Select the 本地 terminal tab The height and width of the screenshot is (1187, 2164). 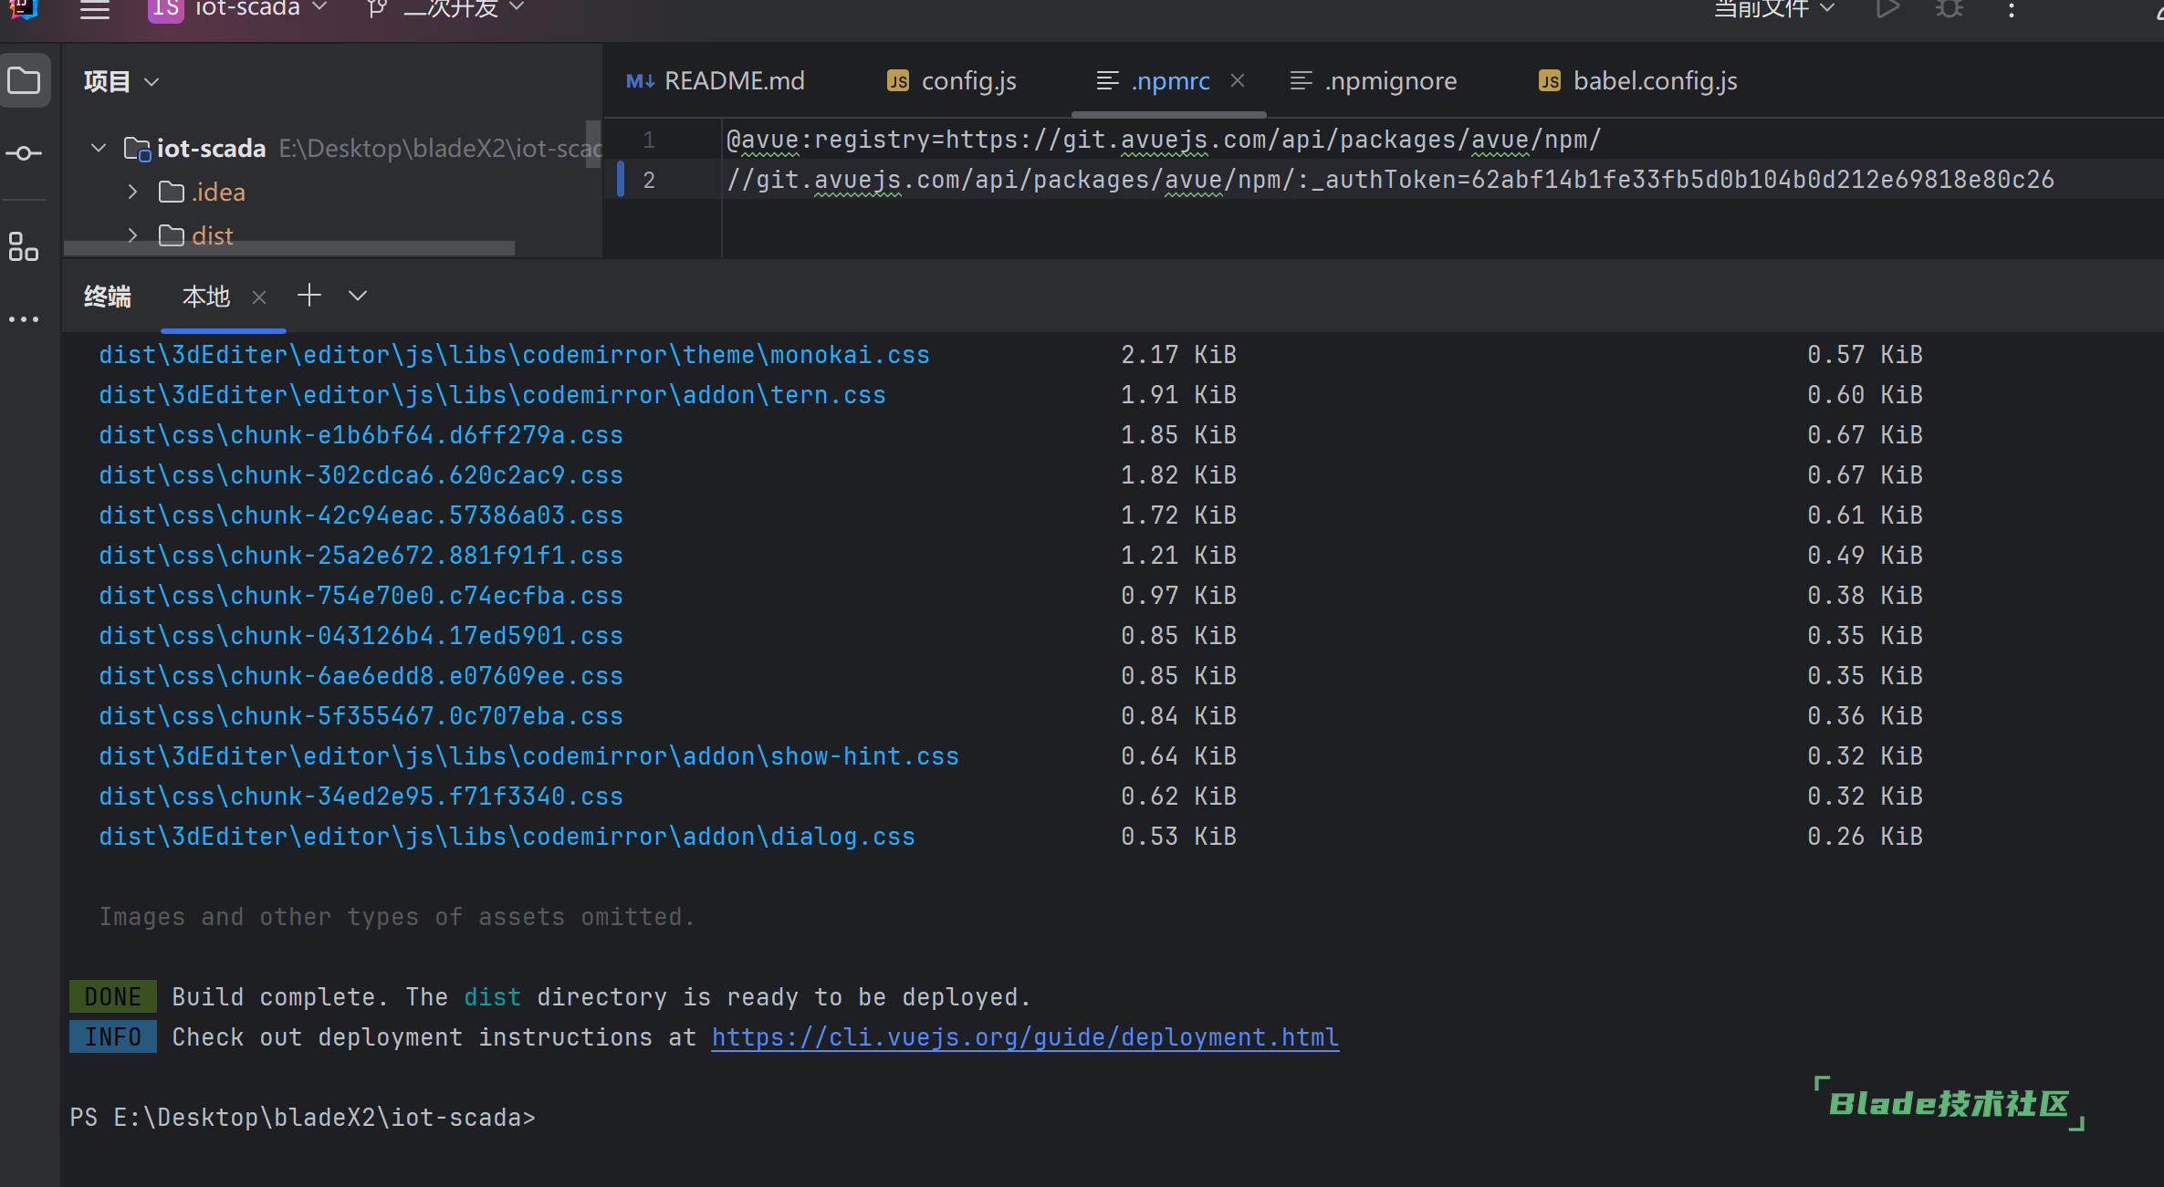coord(206,297)
